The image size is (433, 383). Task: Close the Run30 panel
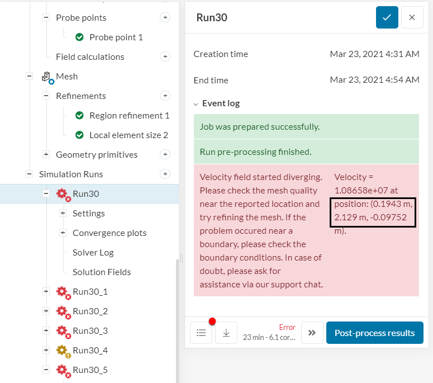[412, 17]
